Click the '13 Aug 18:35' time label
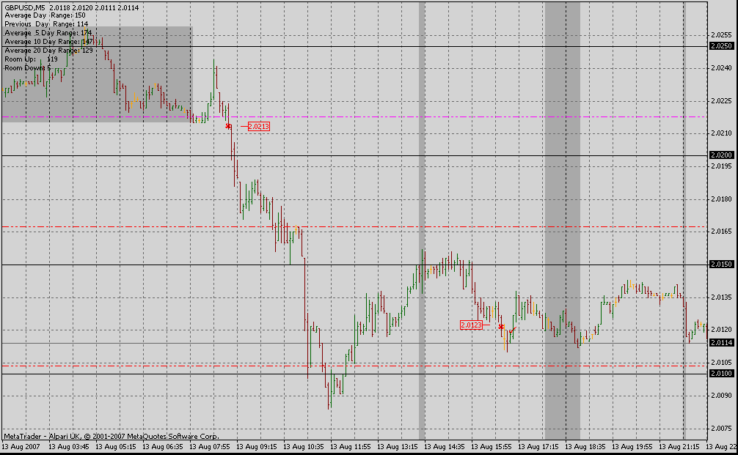 click(585, 446)
